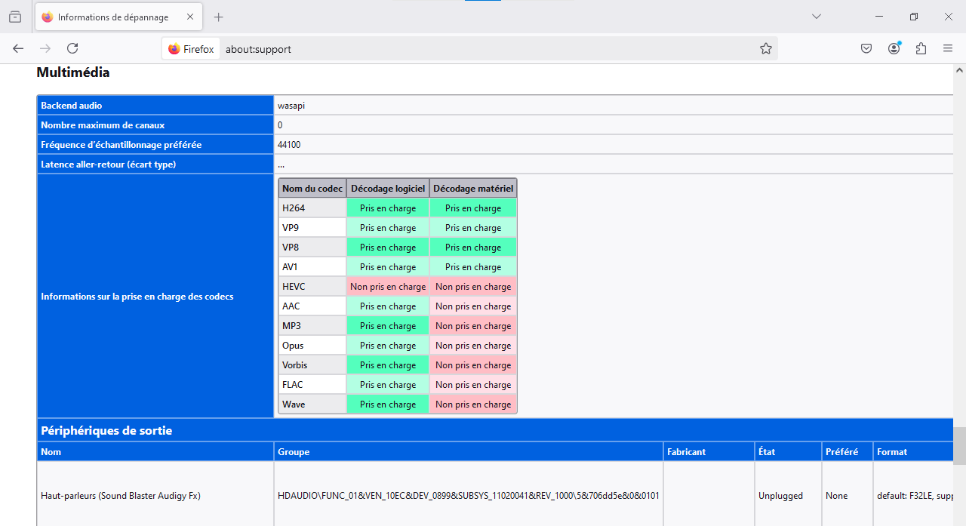Click MP3's Décodage logiciel status cell

coord(388,326)
